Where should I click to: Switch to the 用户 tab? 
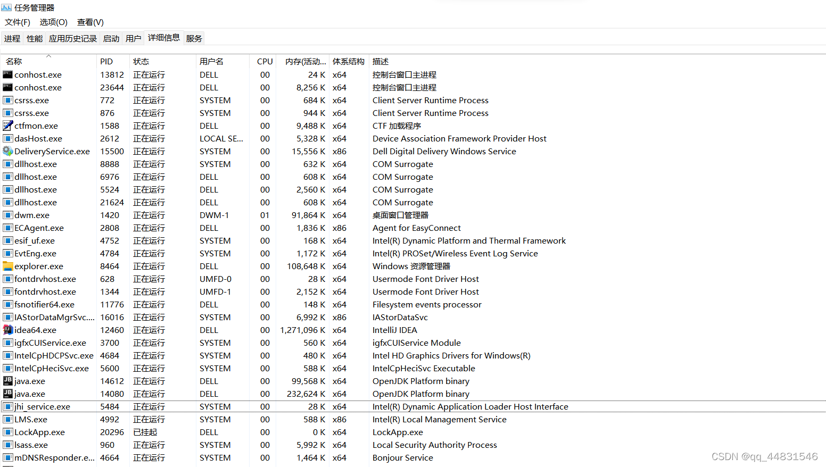(134, 38)
